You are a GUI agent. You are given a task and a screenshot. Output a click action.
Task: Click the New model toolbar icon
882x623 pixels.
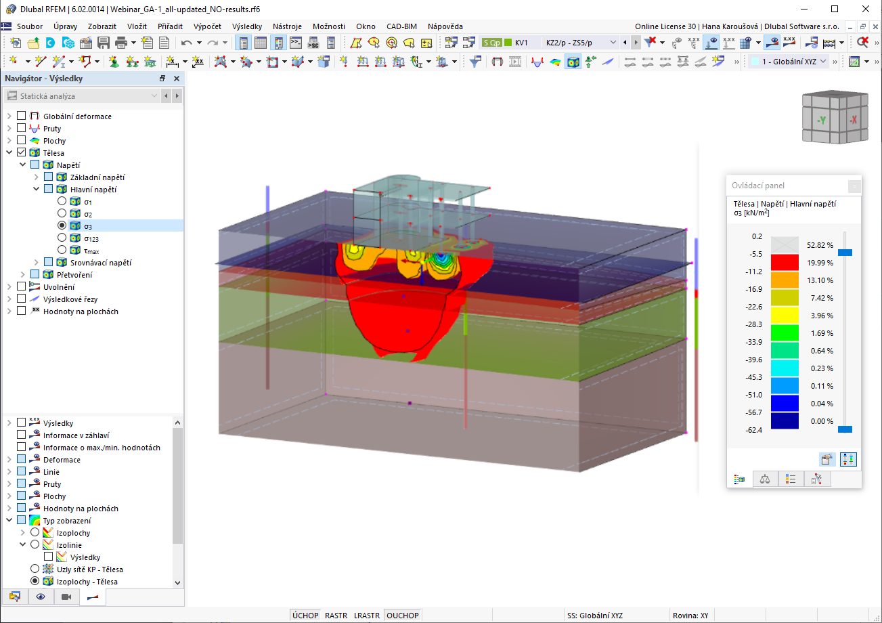(x=16, y=43)
